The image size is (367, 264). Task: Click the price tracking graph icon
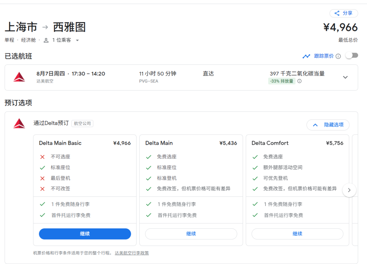tap(307, 56)
